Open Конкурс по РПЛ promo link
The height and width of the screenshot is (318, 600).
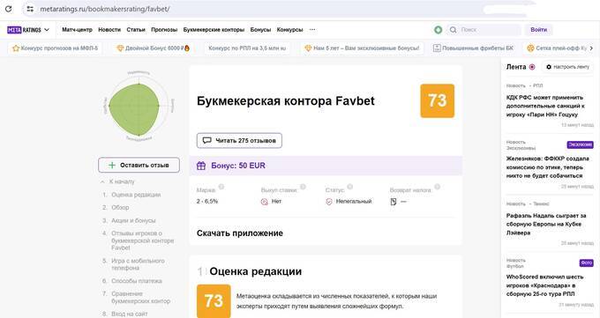point(247,48)
